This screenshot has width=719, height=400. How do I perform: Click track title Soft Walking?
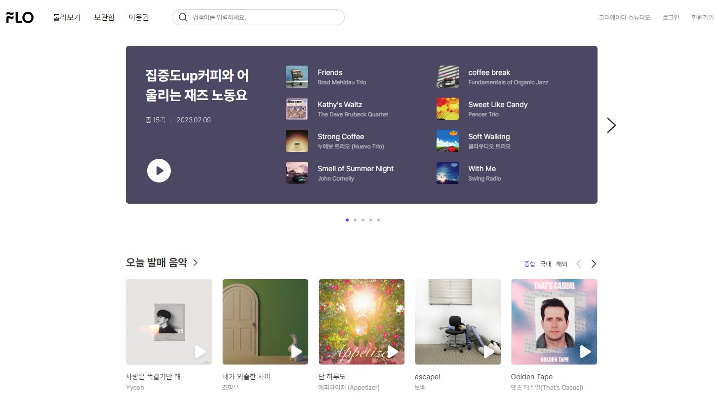click(x=489, y=137)
